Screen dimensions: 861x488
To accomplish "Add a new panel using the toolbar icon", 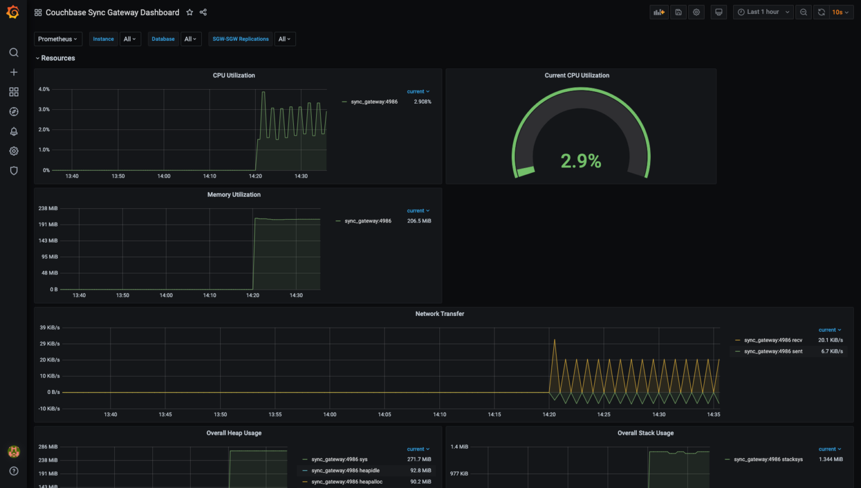I will (659, 12).
